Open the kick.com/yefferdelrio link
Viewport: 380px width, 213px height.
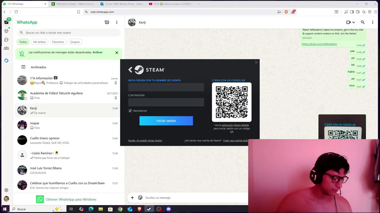click(319, 44)
